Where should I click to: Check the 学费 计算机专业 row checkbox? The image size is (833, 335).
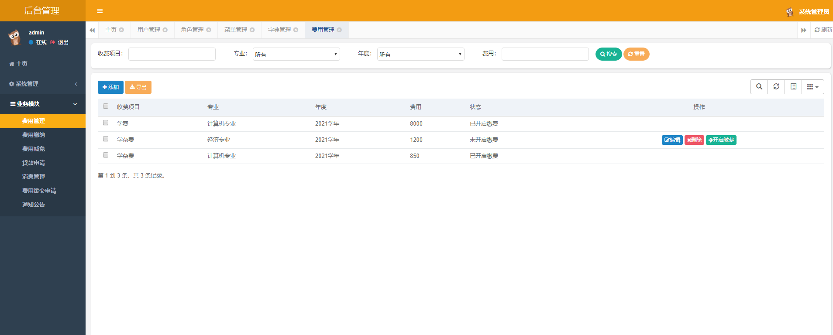(106, 123)
